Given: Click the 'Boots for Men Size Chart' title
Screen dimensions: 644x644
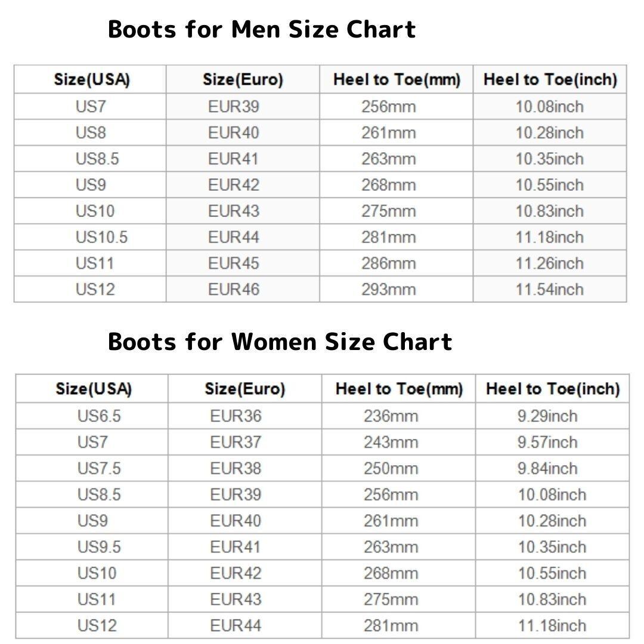Looking at the screenshot, I should click(261, 29).
